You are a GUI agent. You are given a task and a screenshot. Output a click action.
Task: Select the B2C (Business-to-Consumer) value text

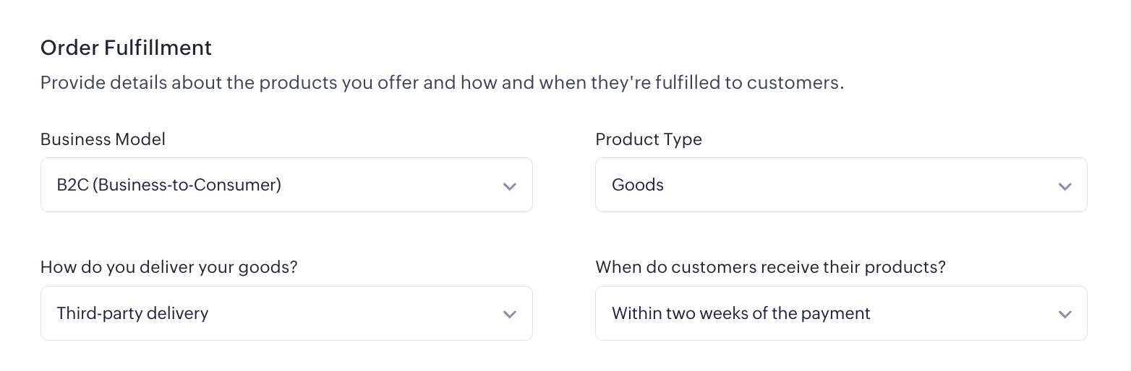(168, 185)
